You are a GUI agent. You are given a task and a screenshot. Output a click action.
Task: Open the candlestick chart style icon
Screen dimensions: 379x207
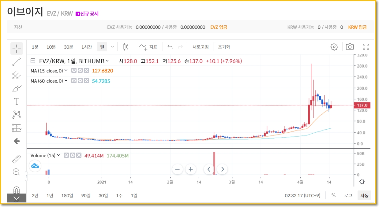126,47
